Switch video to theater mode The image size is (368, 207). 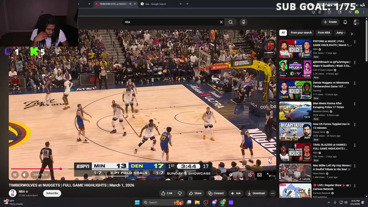coord(259,175)
